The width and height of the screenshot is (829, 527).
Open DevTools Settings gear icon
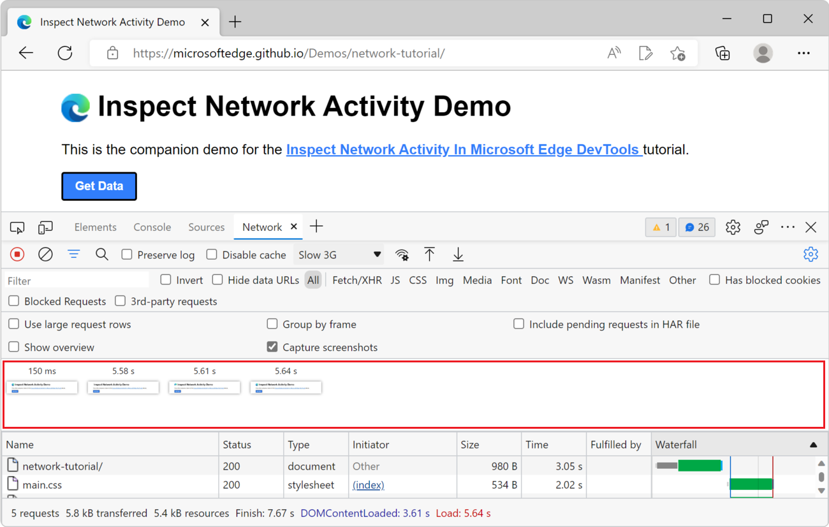733,227
